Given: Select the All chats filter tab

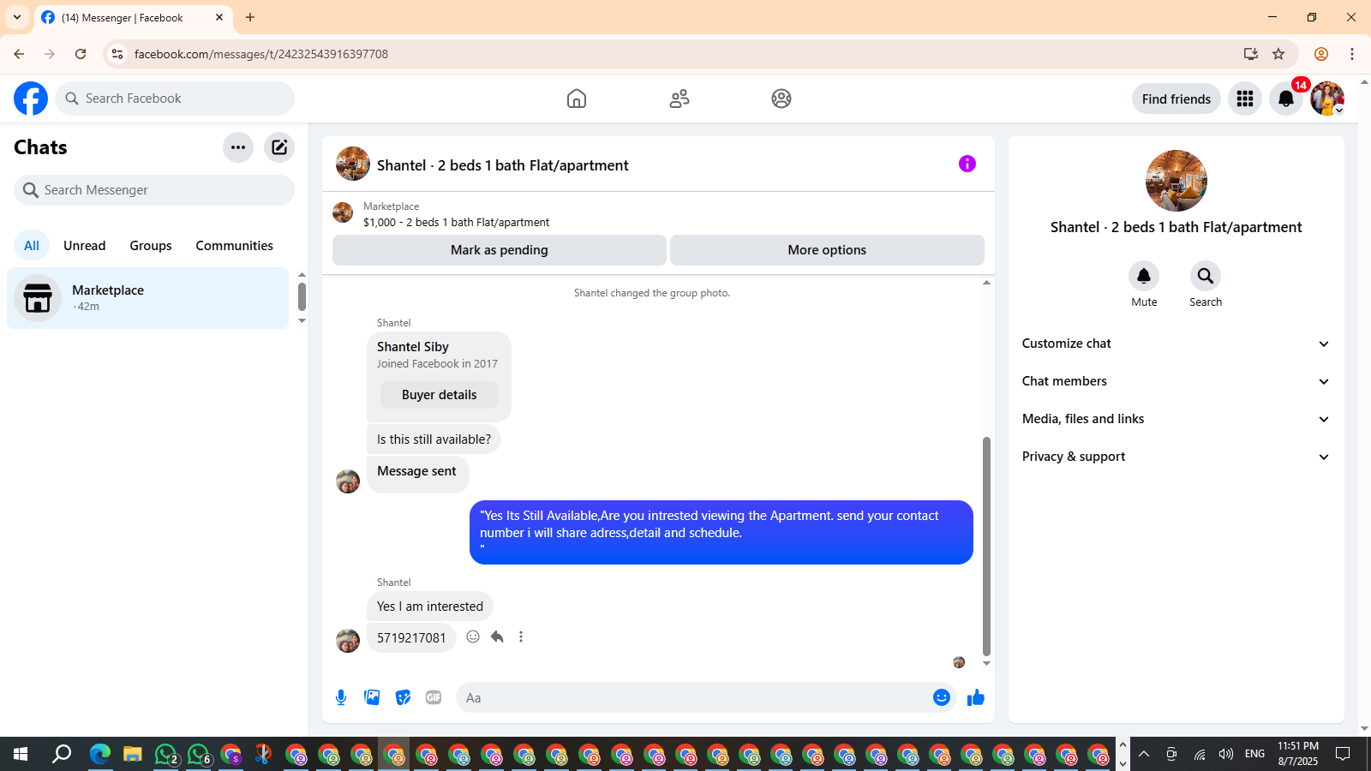Looking at the screenshot, I should [x=32, y=246].
